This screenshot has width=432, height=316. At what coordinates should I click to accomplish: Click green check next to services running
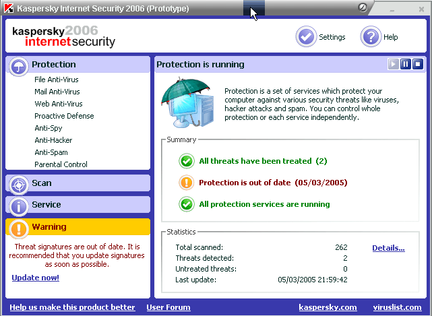coord(187,204)
